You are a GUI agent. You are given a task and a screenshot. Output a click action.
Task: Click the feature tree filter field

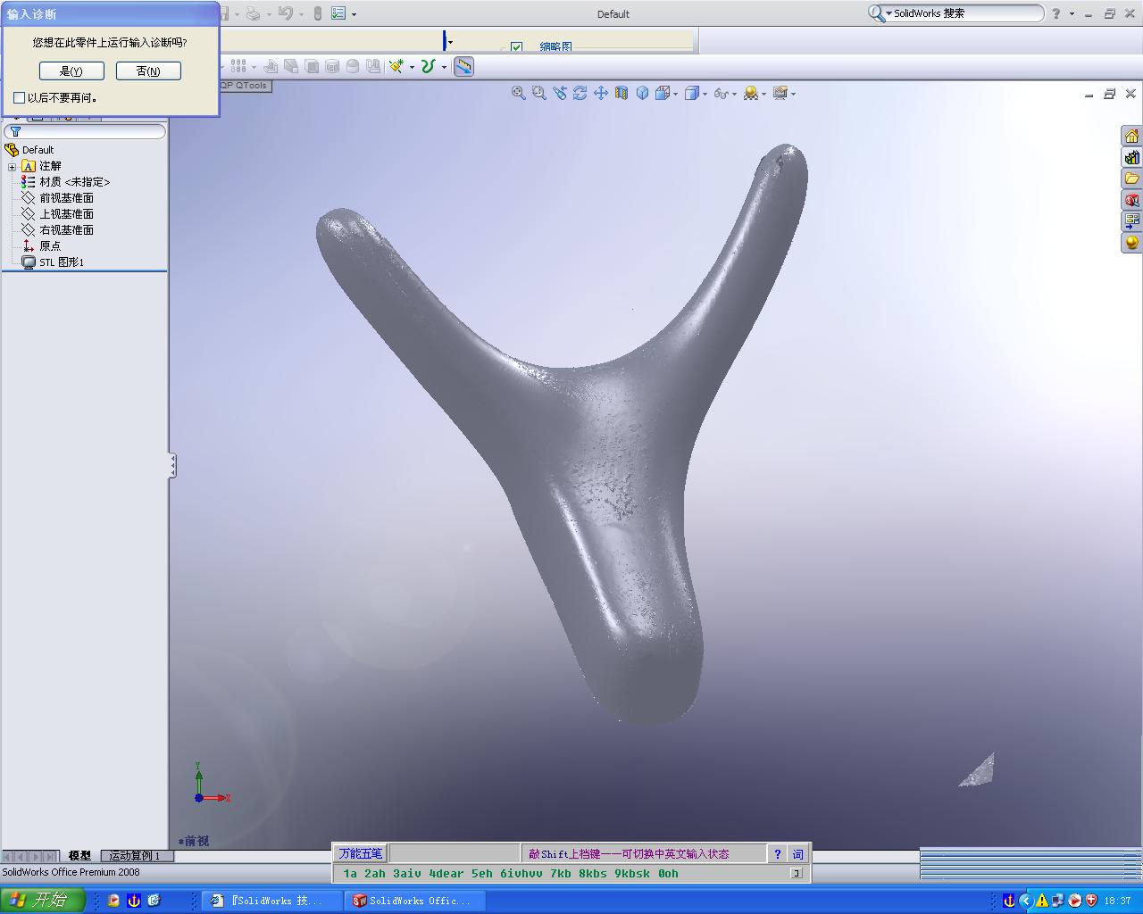[85, 131]
